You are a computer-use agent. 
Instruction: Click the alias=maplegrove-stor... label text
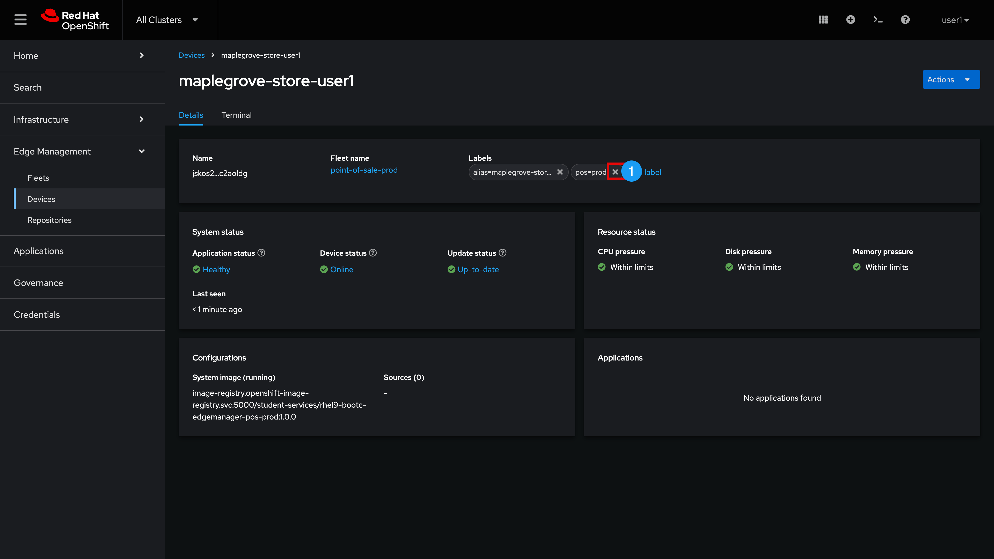coord(513,172)
